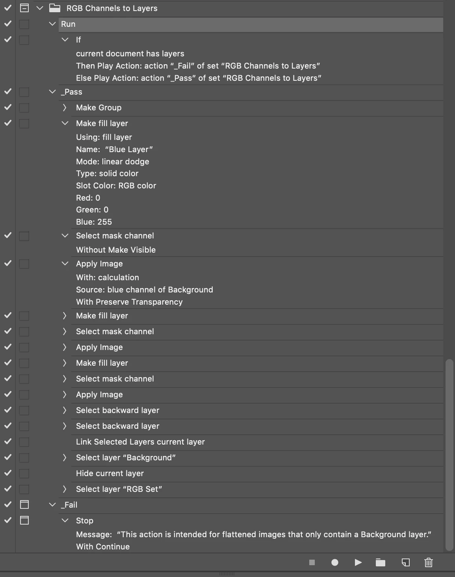455x577 pixels.
Task: Enable the dialog box toggle for Hide current layer
Action: tap(24, 474)
